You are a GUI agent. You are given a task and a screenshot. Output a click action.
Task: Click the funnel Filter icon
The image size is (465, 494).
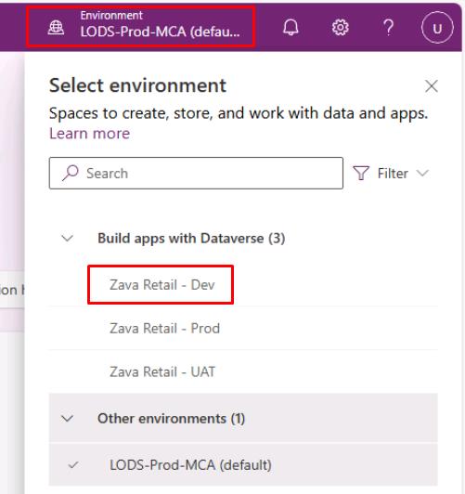[x=361, y=173]
